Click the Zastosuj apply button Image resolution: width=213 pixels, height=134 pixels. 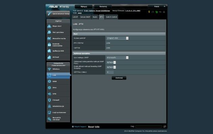pyautogui.click(x=119, y=78)
